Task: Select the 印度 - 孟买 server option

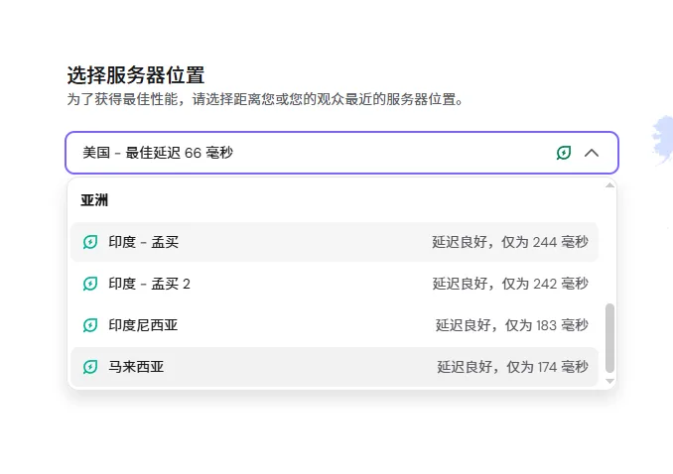Action: tap(335, 242)
